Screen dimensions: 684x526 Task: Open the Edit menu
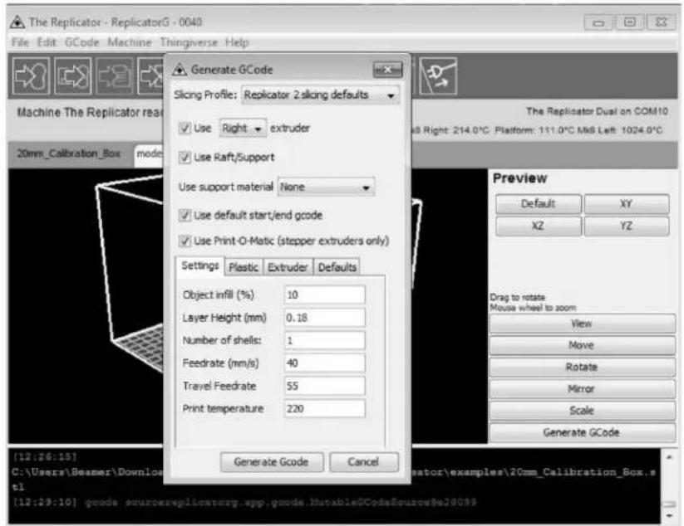click(47, 42)
